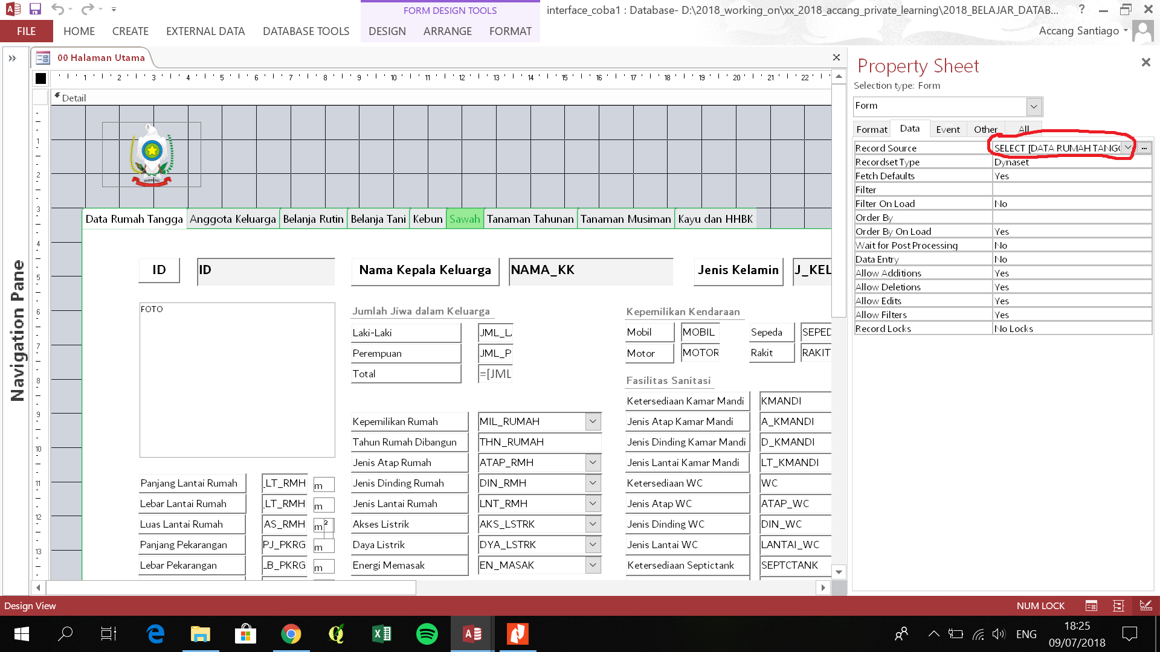Click the Undo arrow icon

coord(58,9)
